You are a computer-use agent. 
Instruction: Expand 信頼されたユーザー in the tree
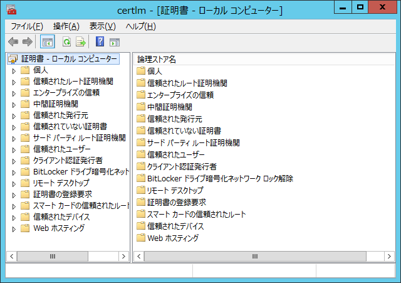(14, 150)
